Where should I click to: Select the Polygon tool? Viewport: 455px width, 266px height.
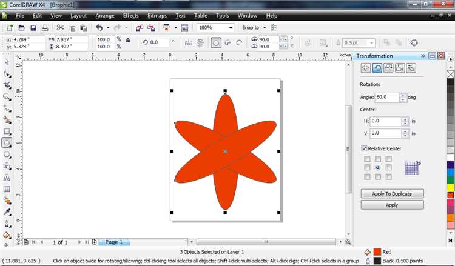[x=7, y=155]
